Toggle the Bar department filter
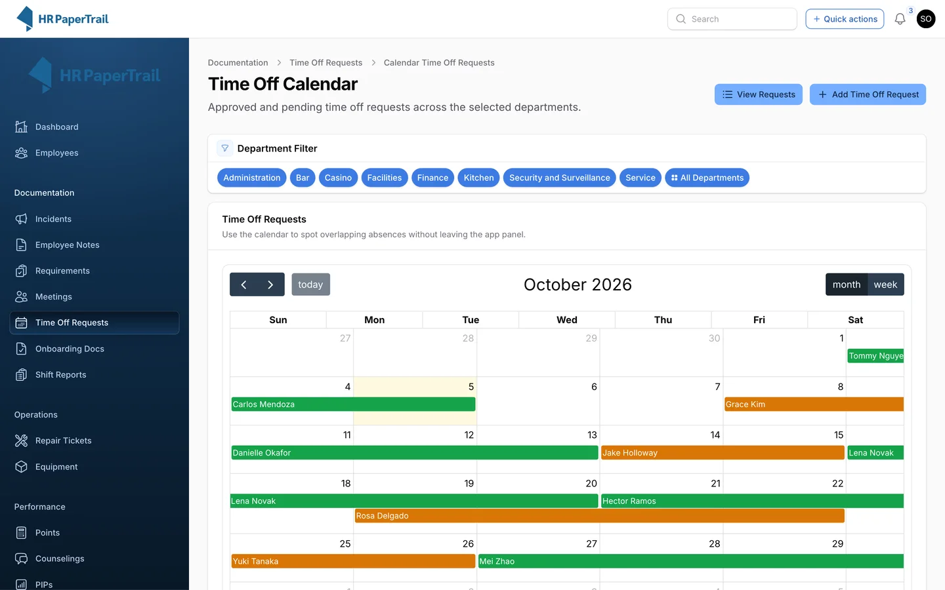 coord(303,178)
